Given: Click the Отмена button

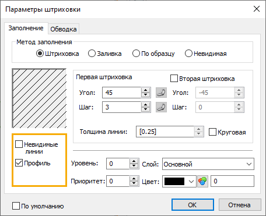Looking at the screenshot, I should coord(240,205).
